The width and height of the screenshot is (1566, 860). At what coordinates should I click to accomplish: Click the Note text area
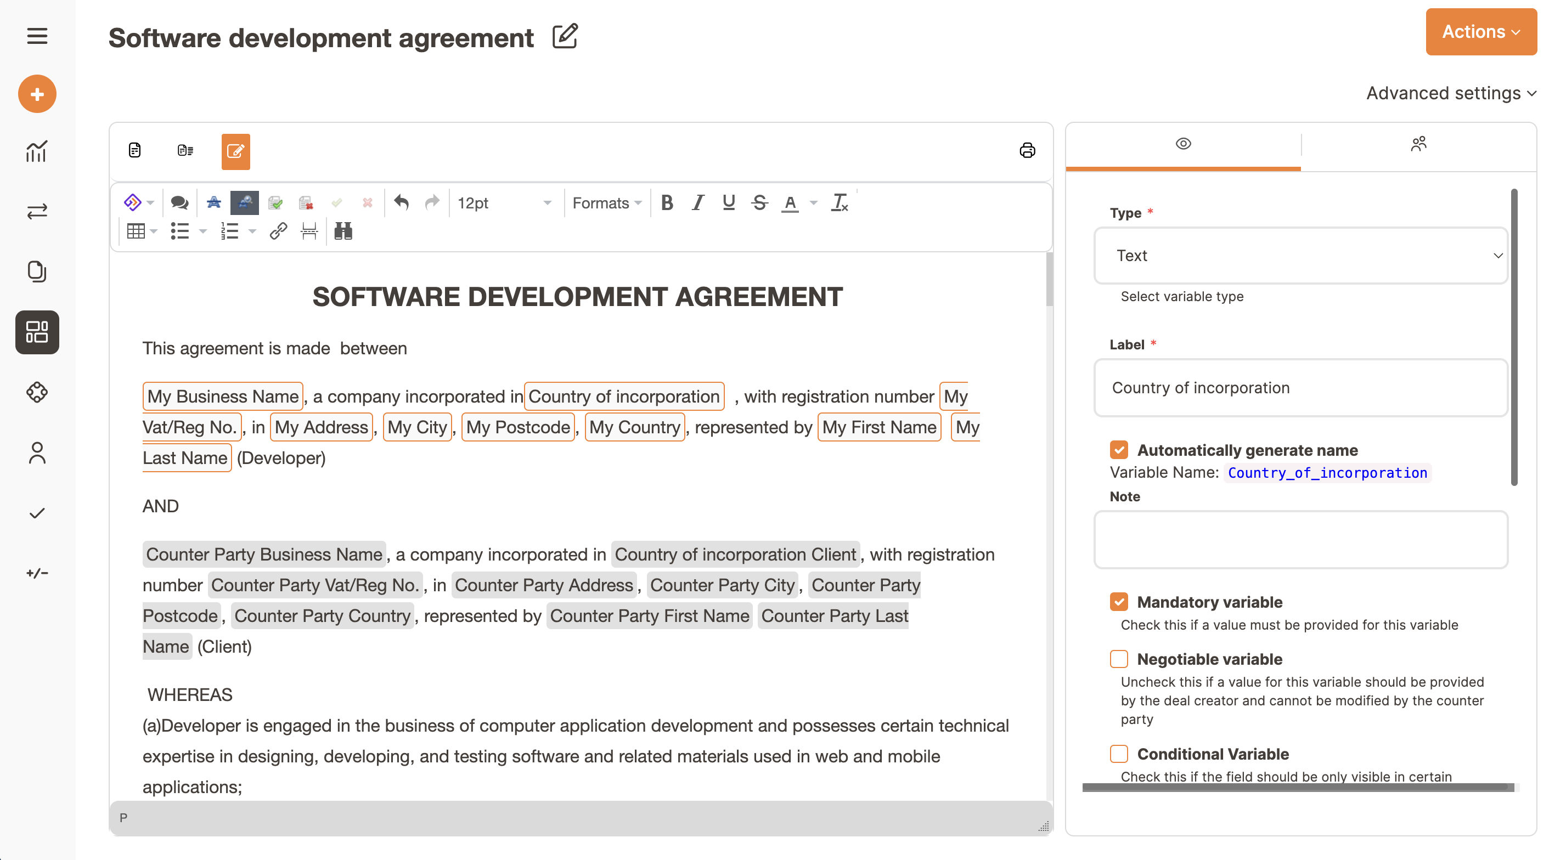[1300, 540]
